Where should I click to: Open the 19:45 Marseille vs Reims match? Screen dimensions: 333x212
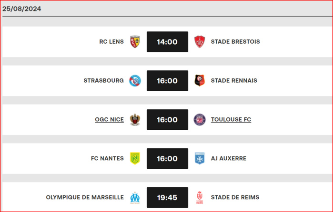coord(167,197)
